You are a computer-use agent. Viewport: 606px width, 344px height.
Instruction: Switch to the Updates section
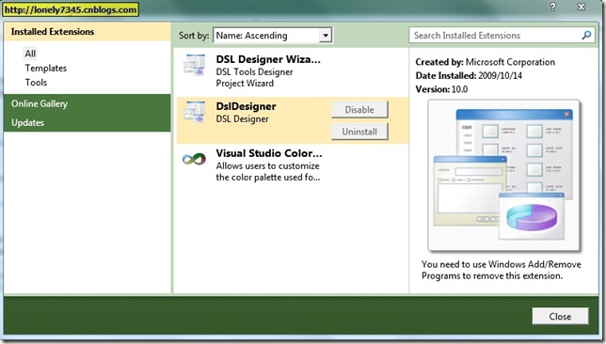pos(88,122)
